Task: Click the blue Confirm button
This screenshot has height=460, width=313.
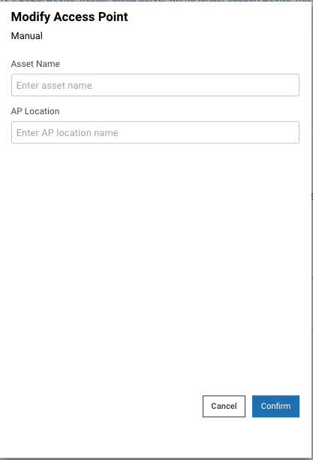Action: coord(275,406)
